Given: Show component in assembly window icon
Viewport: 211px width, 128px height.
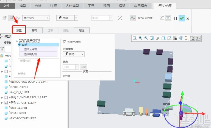Looking at the screenshot, I should [168, 18].
